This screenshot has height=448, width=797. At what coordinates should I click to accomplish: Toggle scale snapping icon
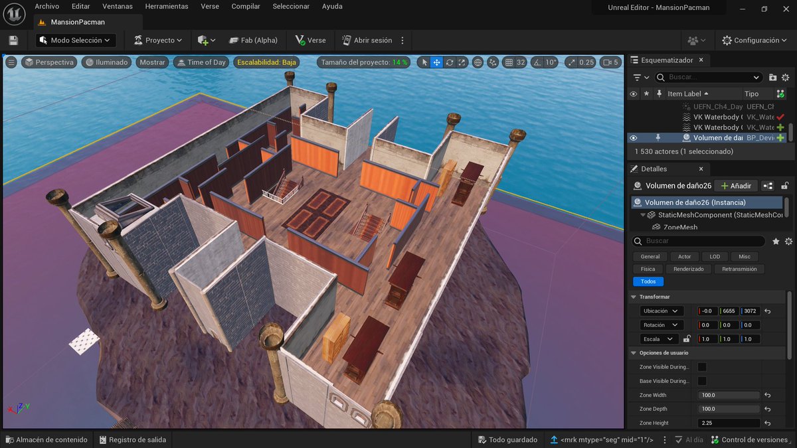(x=572, y=62)
